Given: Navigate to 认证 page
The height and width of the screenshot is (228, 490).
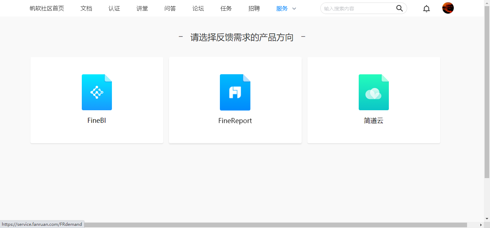Looking at the screenshot, I should [114, 8].
